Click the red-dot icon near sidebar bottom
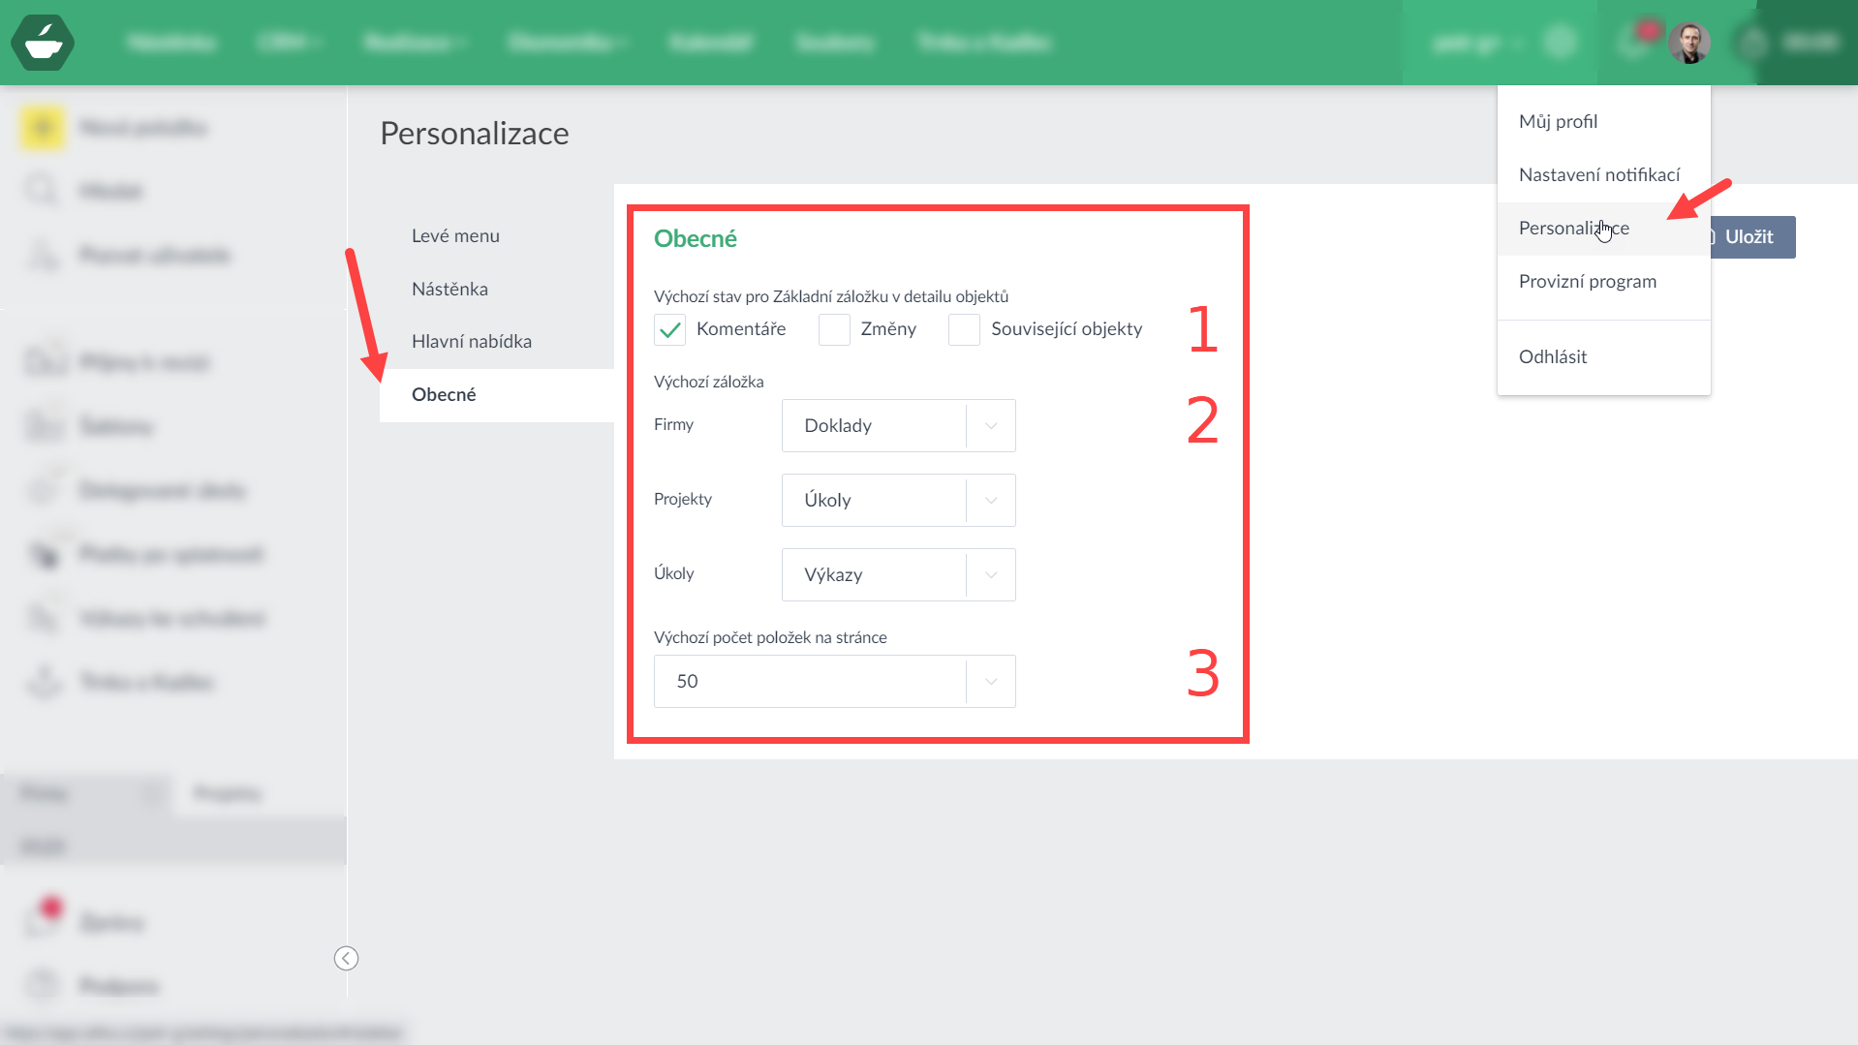The height and width of the screenshot is (1045, 1858). click(45, 917)
